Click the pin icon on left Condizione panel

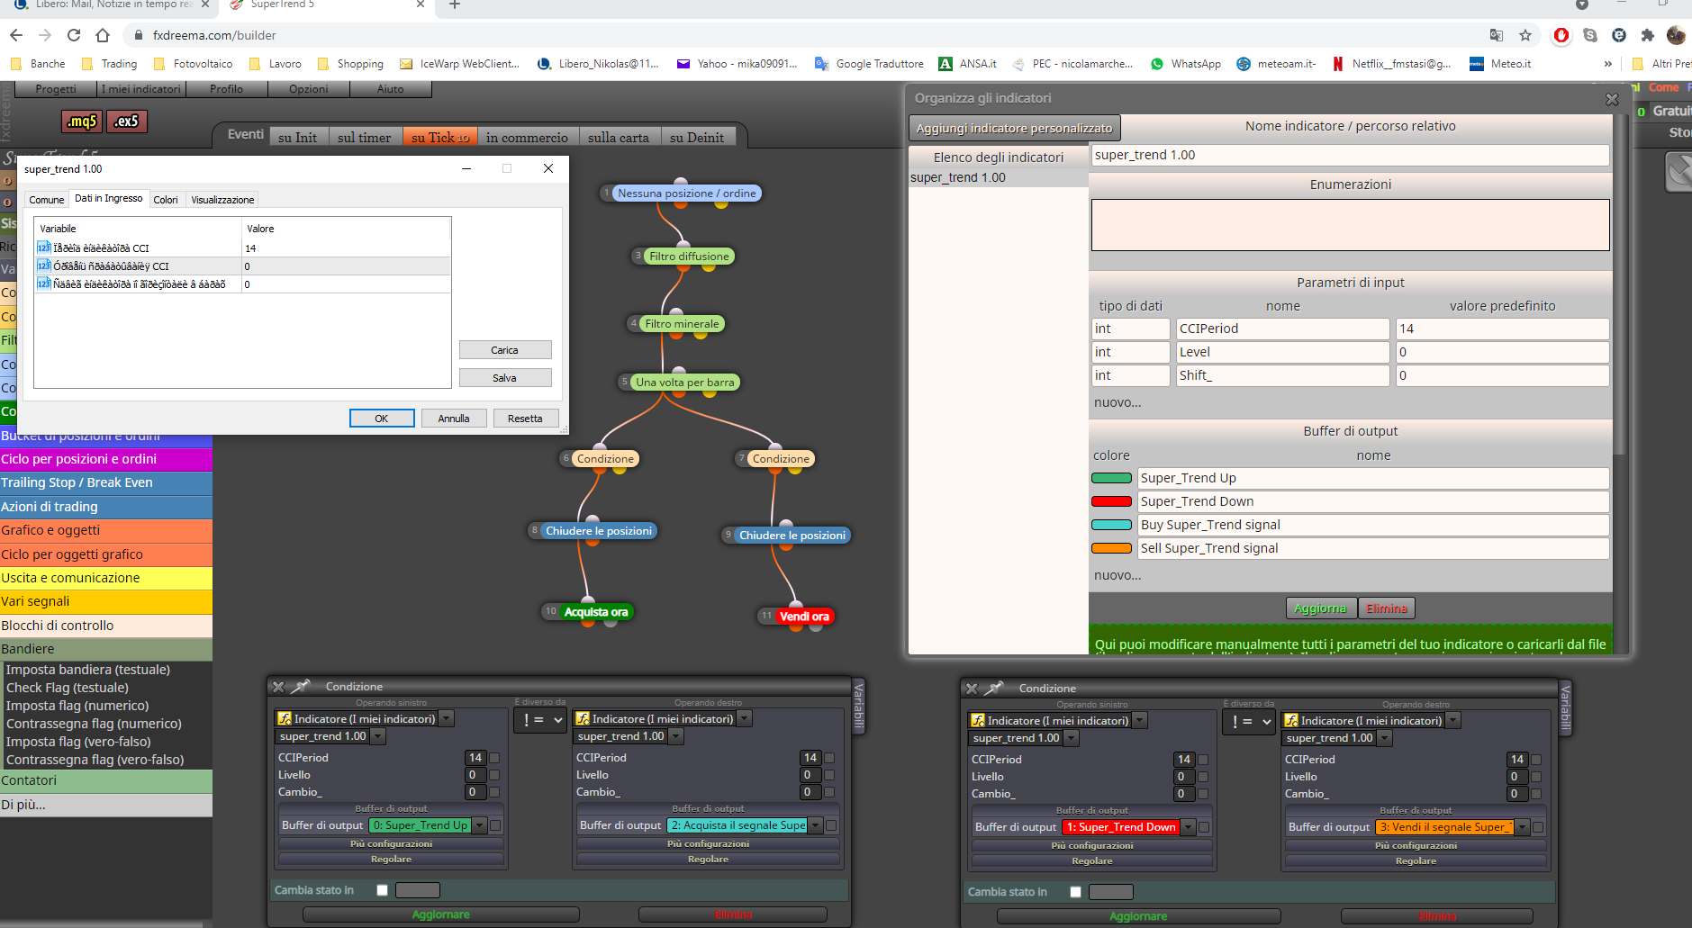click(x=301, y=687)
